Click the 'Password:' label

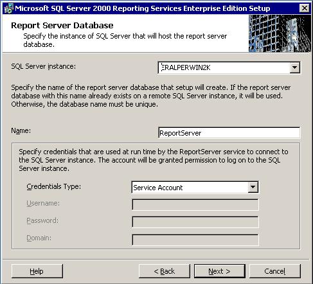point(42,220)
